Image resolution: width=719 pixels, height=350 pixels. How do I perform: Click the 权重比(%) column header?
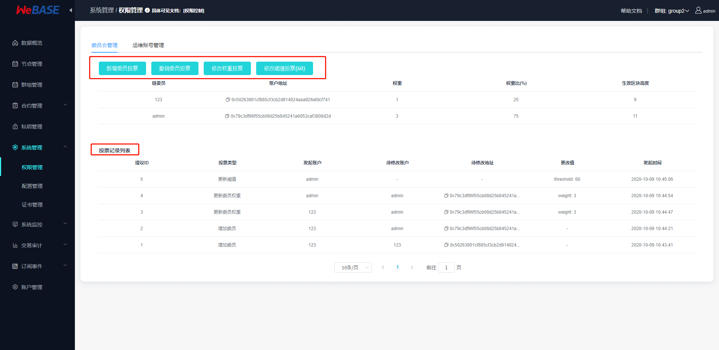point(516,83)
